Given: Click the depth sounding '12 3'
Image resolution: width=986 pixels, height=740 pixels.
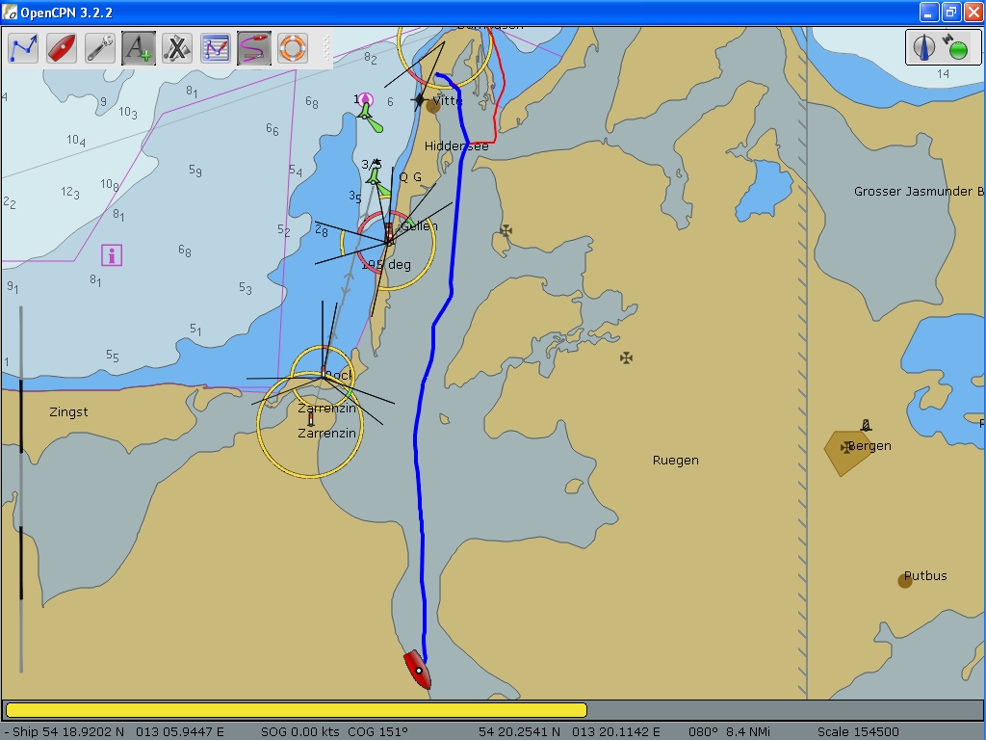Looking at the screenshot, I should (70, 192).
